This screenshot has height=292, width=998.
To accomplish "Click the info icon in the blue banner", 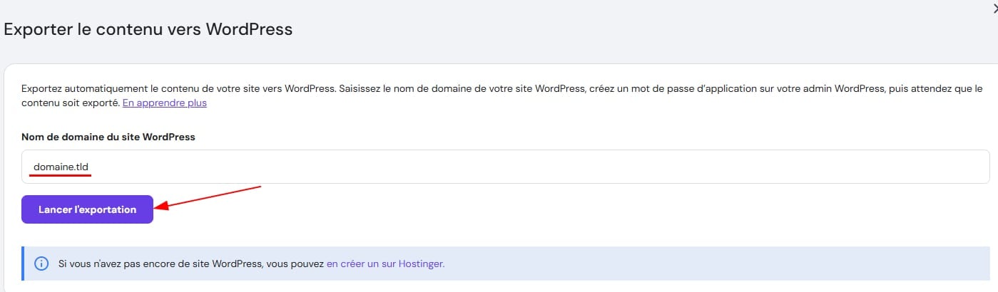I will tap(41, 264).
